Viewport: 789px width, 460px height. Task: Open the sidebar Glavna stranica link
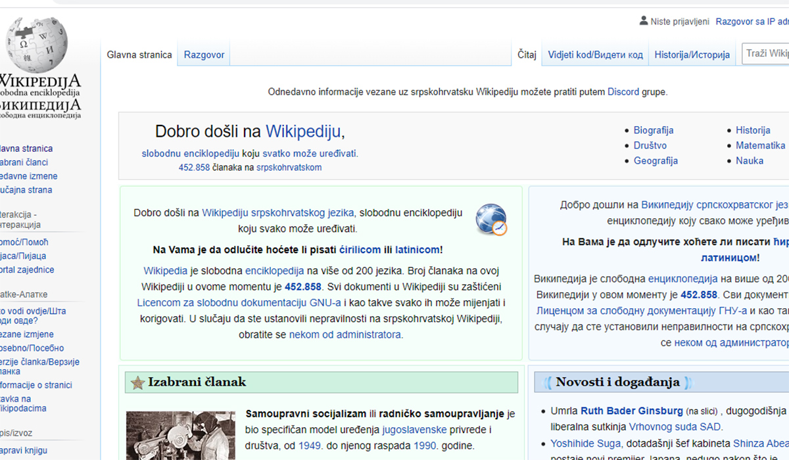pyautogui.click(x=25, y=149)
